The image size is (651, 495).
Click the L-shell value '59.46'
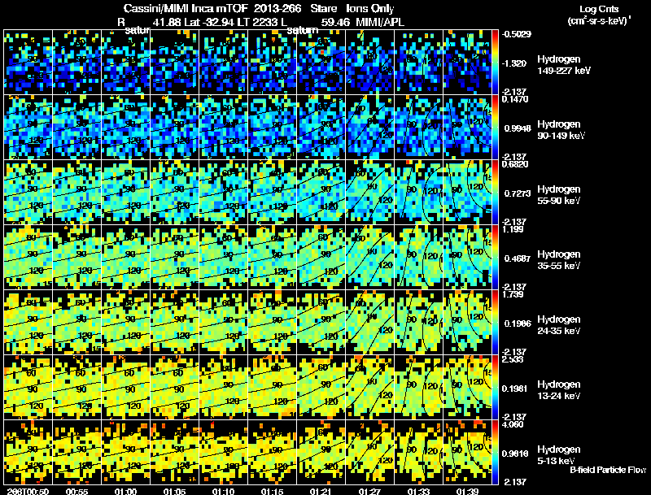coord(335,22)
